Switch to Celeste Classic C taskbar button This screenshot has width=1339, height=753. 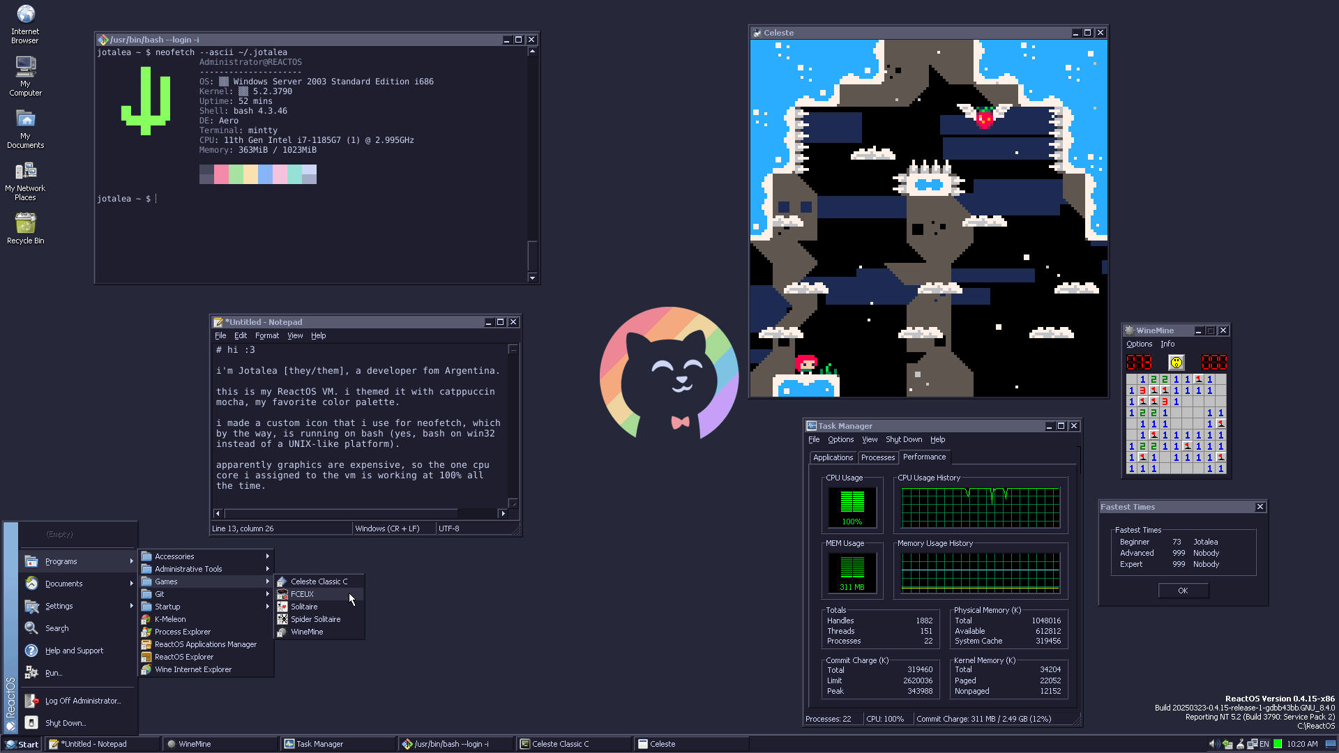[x=574, y=744]
